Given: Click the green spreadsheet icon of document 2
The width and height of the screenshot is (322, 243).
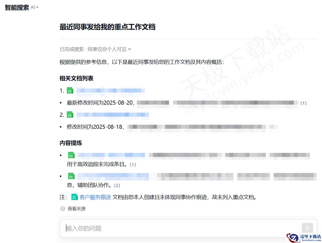Looking at the screenshot, I should 70,115.
